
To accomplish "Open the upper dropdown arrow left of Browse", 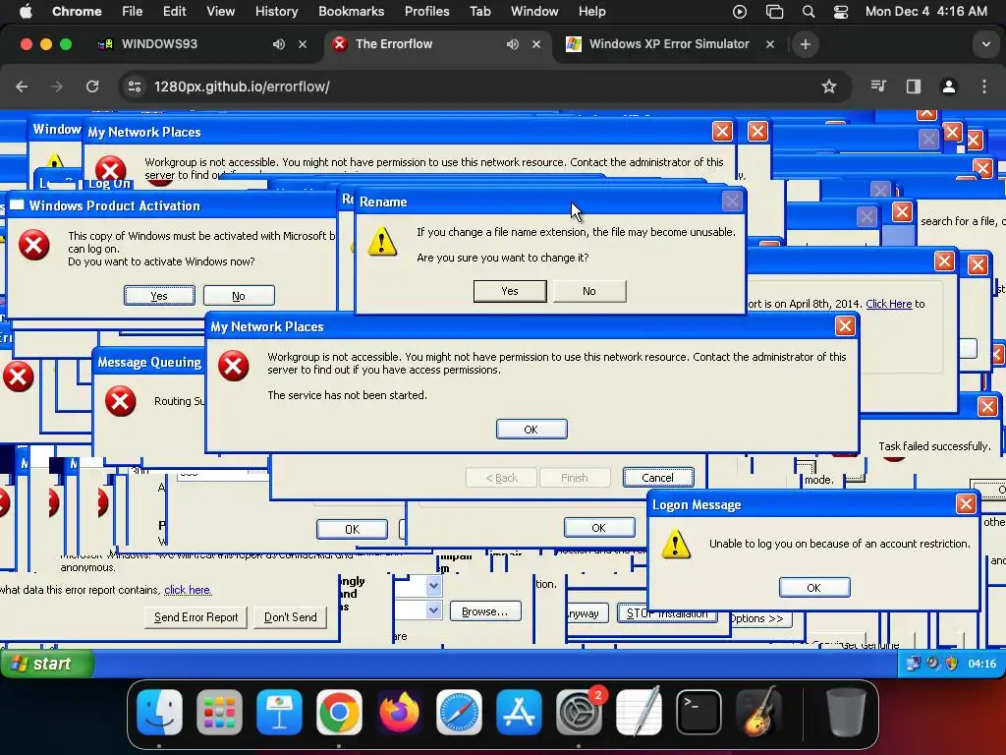I will pos(433,586).
